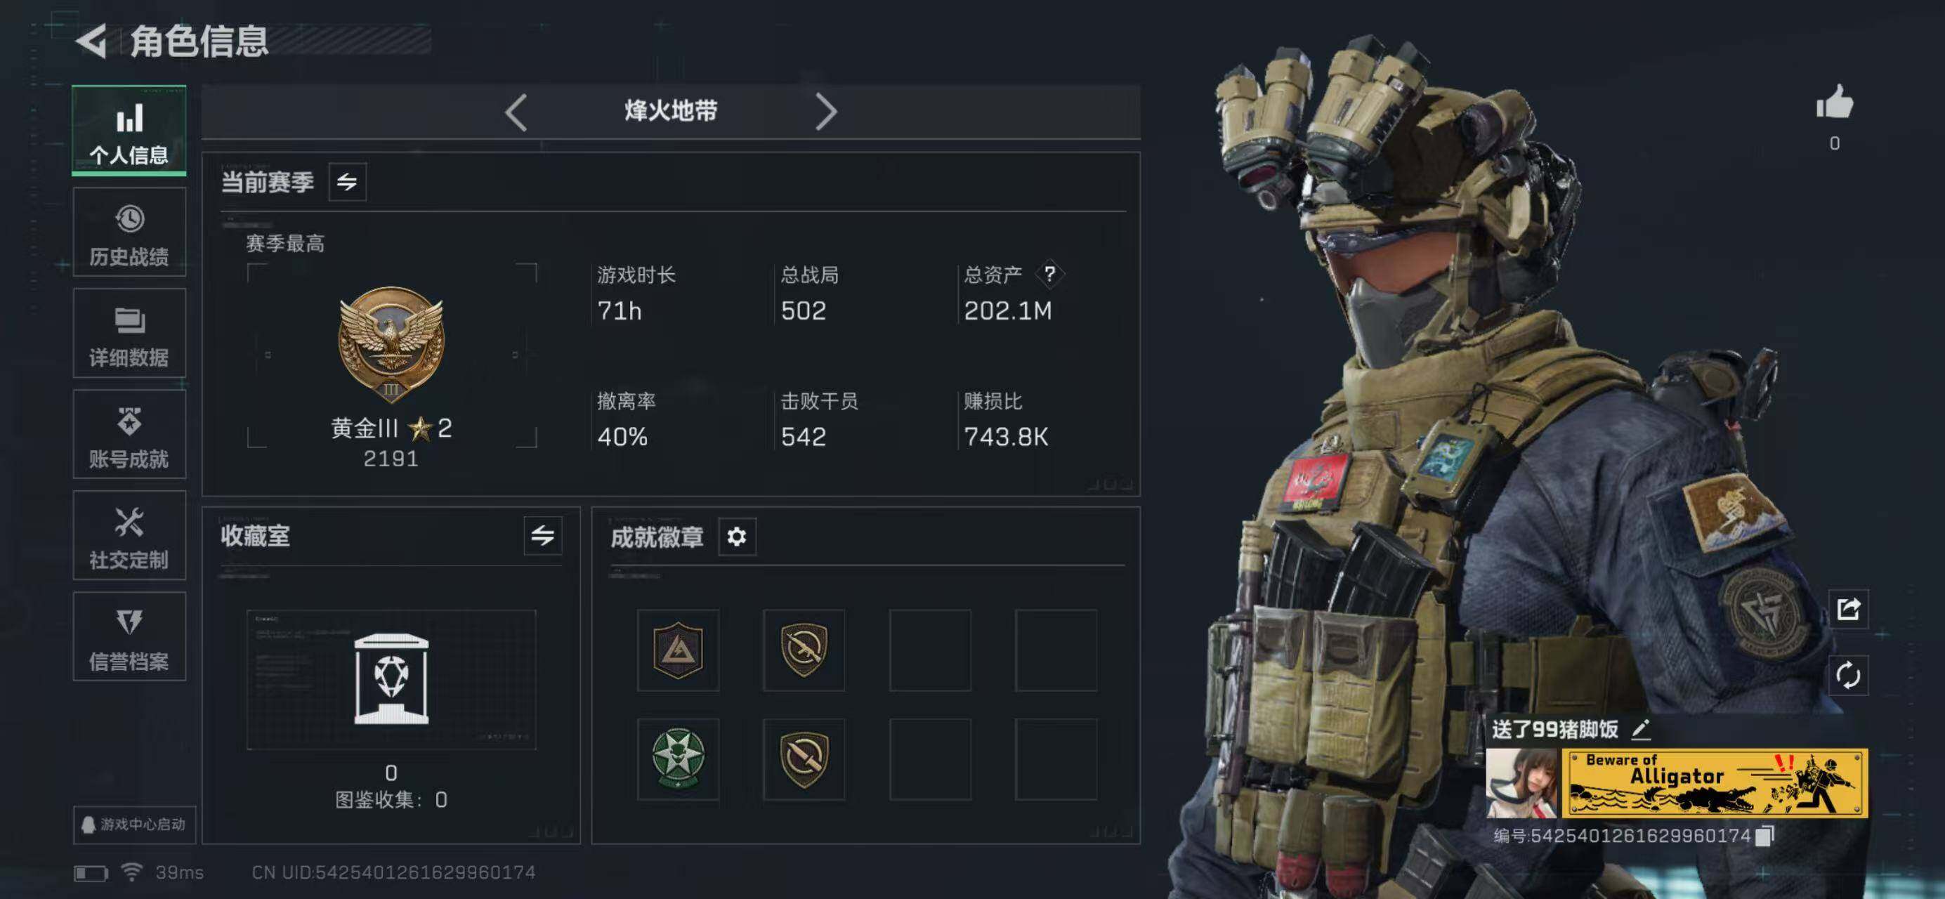Edit the nickname 送了99猪脚饭 with the pencil icon
The width and height of the screenshot is (1945, 899).
pos(1641,729)
